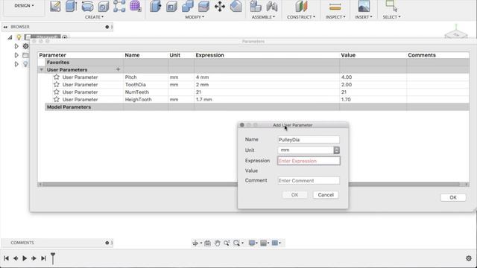Image resolution: width=477 pixels, height=268 pixels.
Task: Select the Extrude tool icon
Action: click(x=72, y=6)
